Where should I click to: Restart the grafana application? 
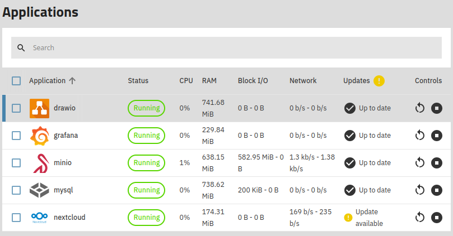420,136
